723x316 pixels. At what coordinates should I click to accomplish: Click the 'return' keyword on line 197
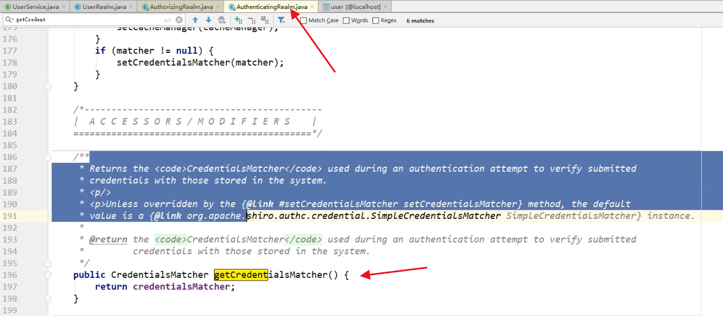[111, 287]
